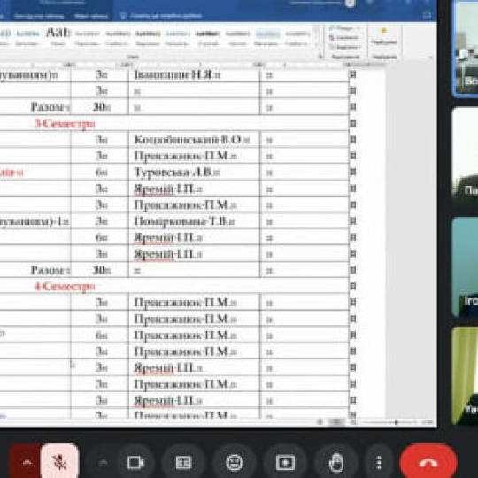Expand video settings chevron beside the camera

pyautogui.click(x=104, y=463)
